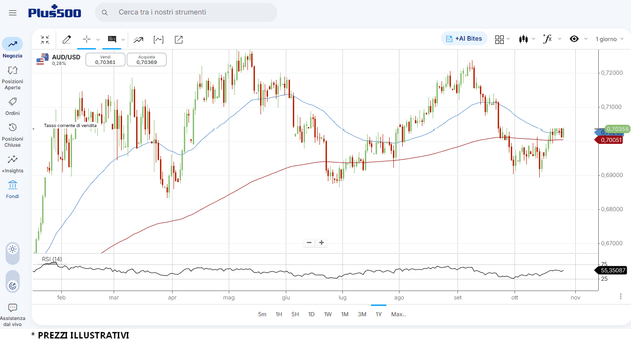Screen dimensions: 631x341
Task: Click the red 0,70051 moving average label
Action: tap(609, 140)
